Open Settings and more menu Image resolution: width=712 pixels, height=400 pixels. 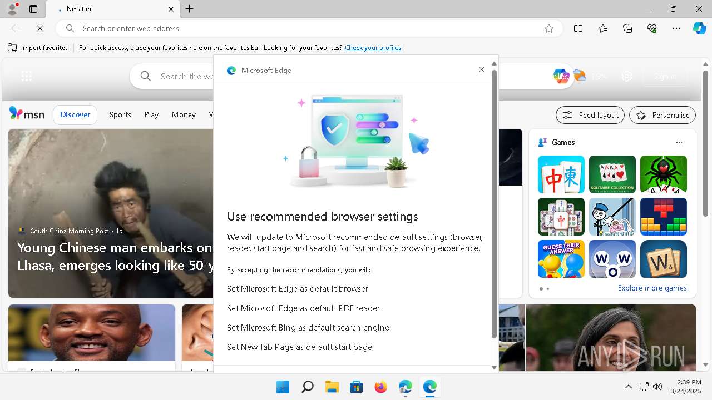click(676, 28)
